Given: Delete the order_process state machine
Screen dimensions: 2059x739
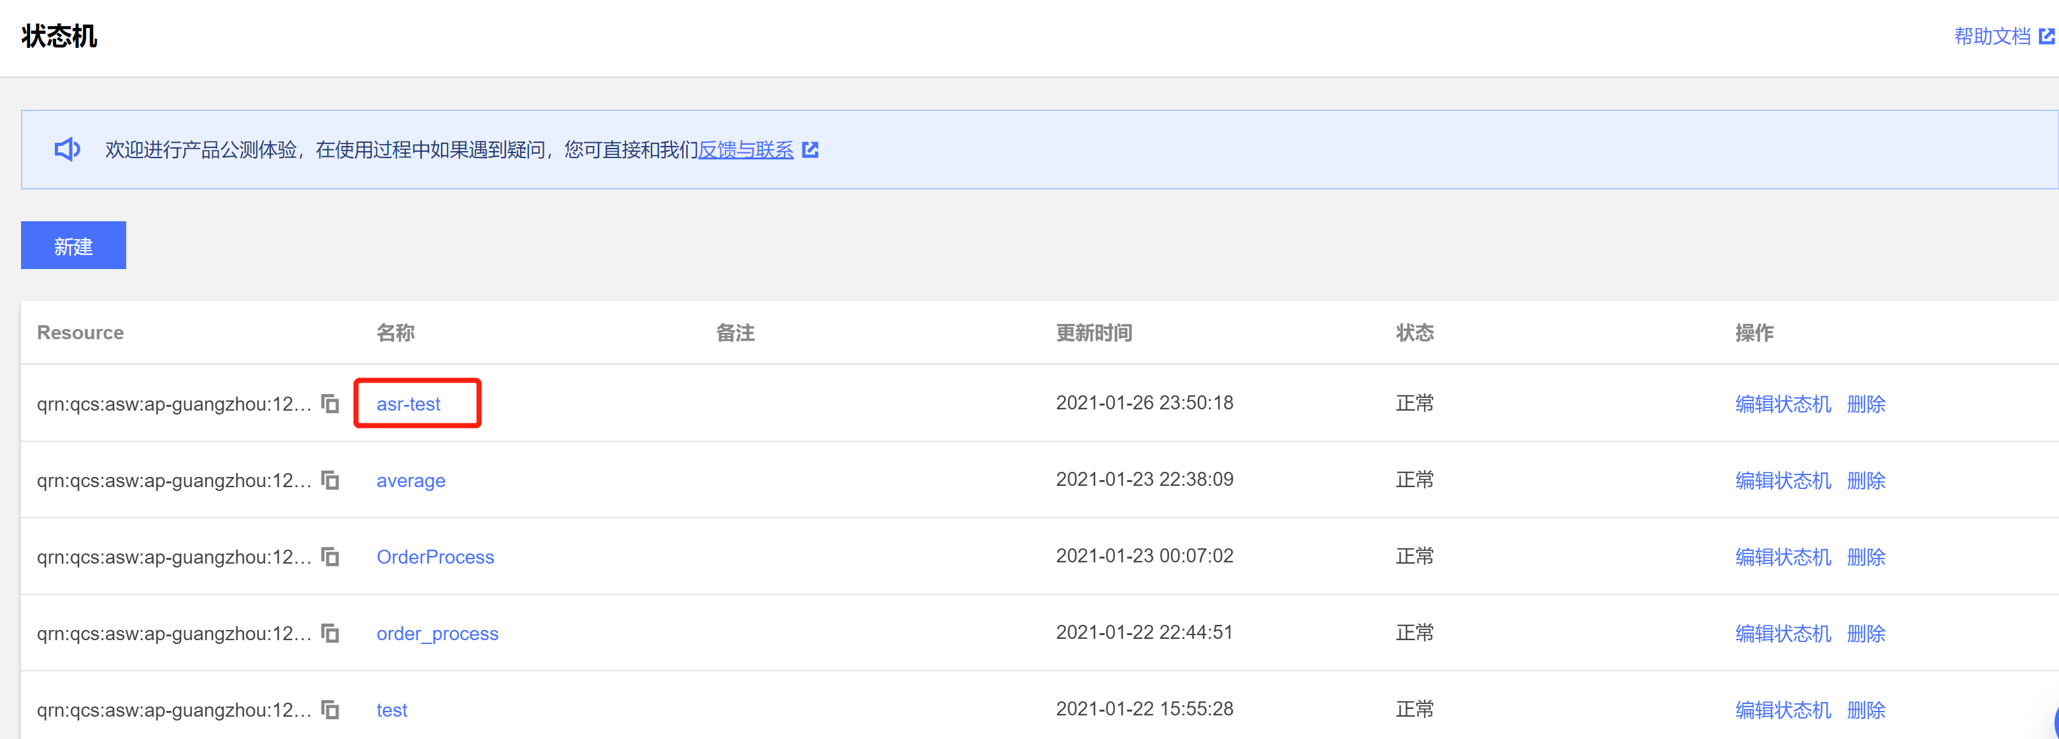Looking at the screenshot, I should point(1866,633).
